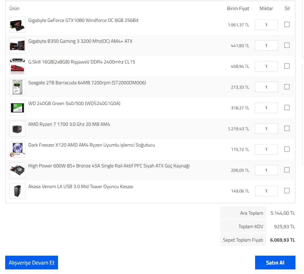Click the WD Green SSD product image

pos(17,108)
